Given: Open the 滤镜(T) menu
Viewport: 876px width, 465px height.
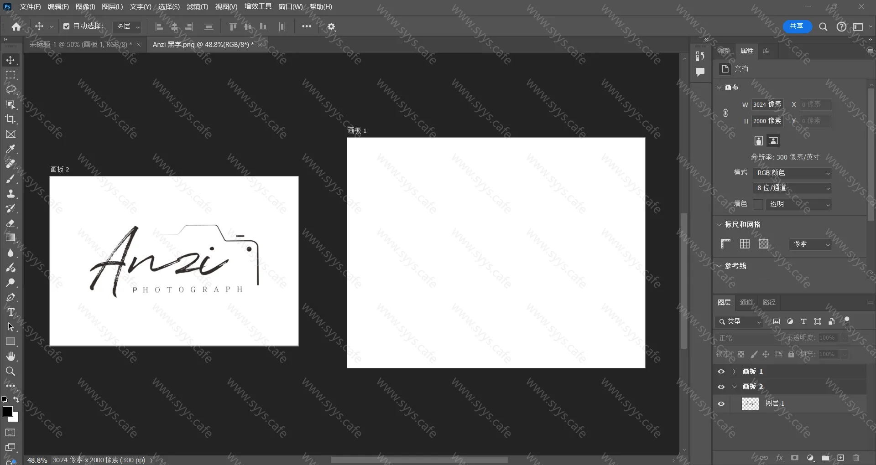Looking at the screenshot, I should (197, 7).
